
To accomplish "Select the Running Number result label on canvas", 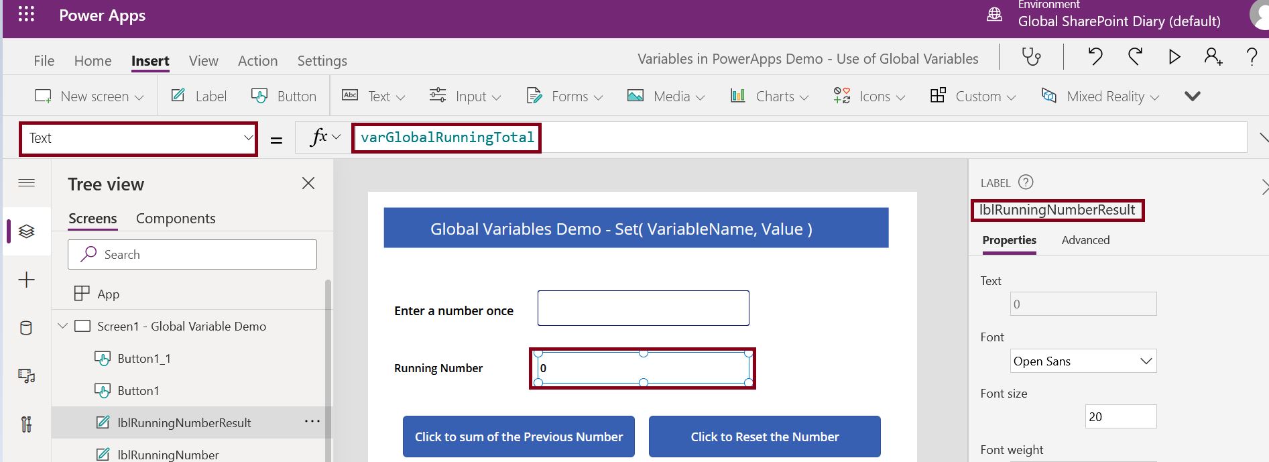I will [x=644, y=368].
